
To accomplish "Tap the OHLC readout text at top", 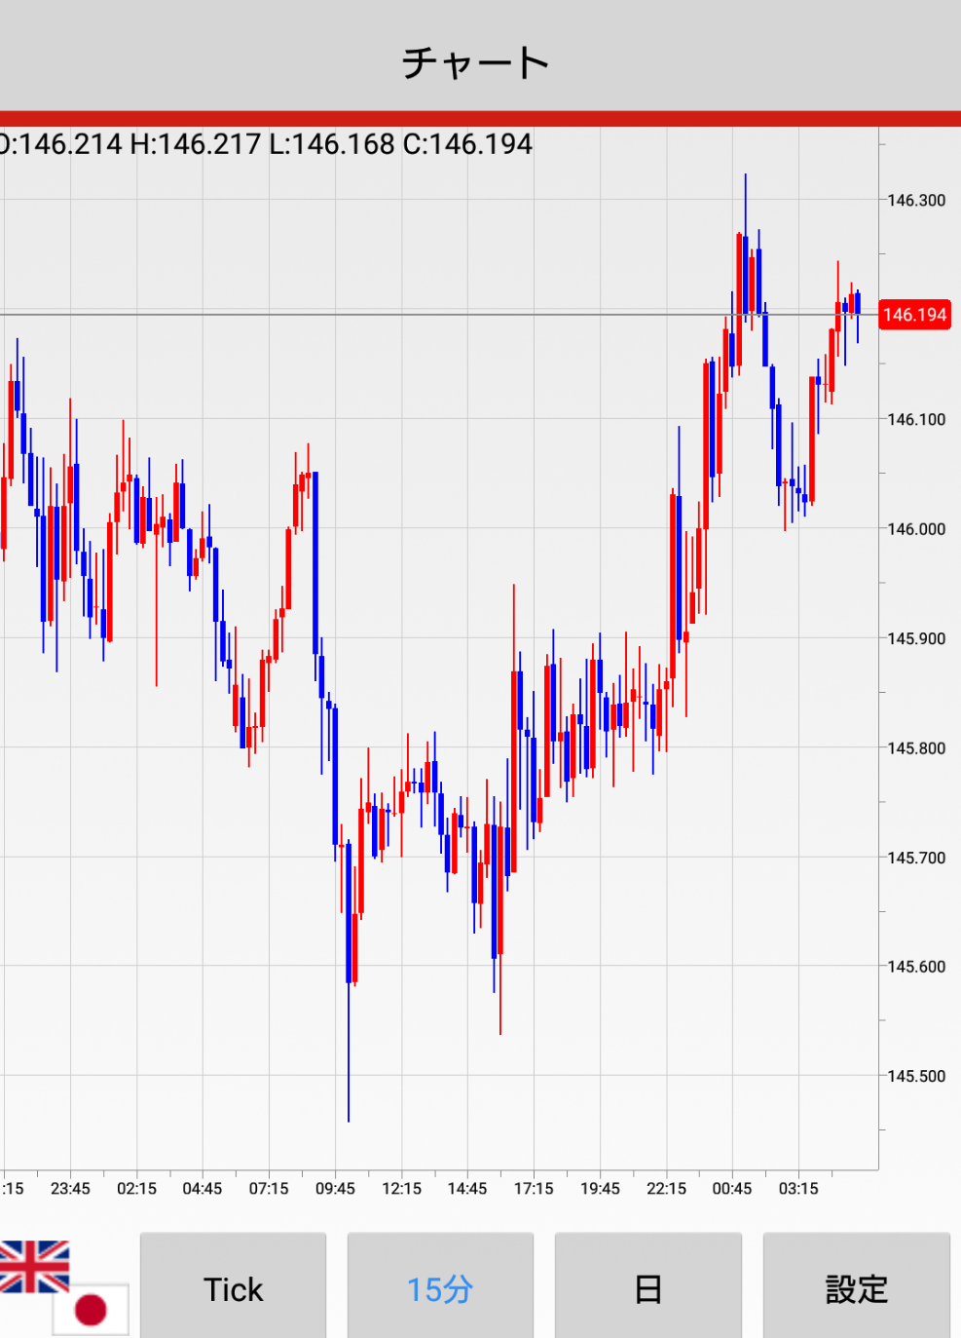I will coord(266,144).
